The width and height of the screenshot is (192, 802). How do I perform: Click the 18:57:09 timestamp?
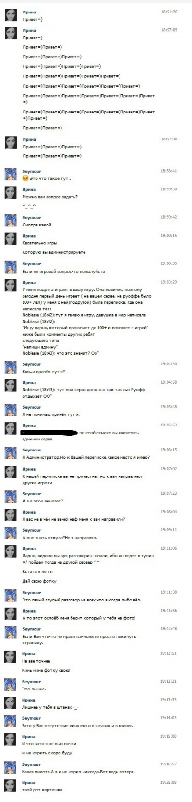pyautogui.click(x=169, y=30)
